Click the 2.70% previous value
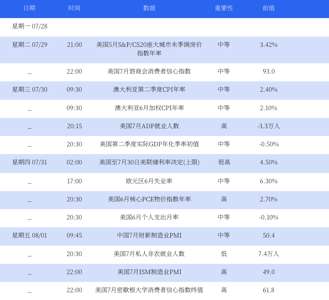329x300 pixels. [269, 199]
